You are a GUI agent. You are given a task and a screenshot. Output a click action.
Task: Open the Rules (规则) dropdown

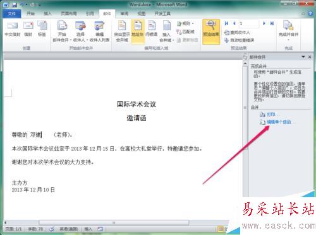185,23
